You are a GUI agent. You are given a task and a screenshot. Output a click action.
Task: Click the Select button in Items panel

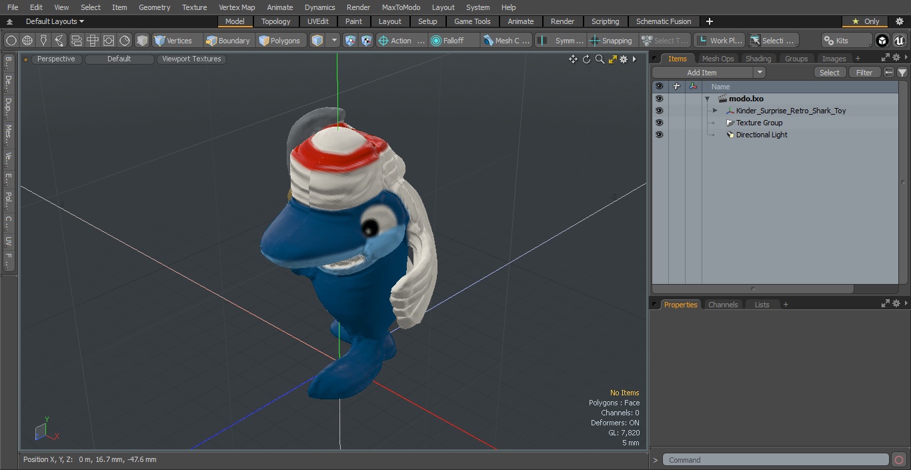coord(830,73)
